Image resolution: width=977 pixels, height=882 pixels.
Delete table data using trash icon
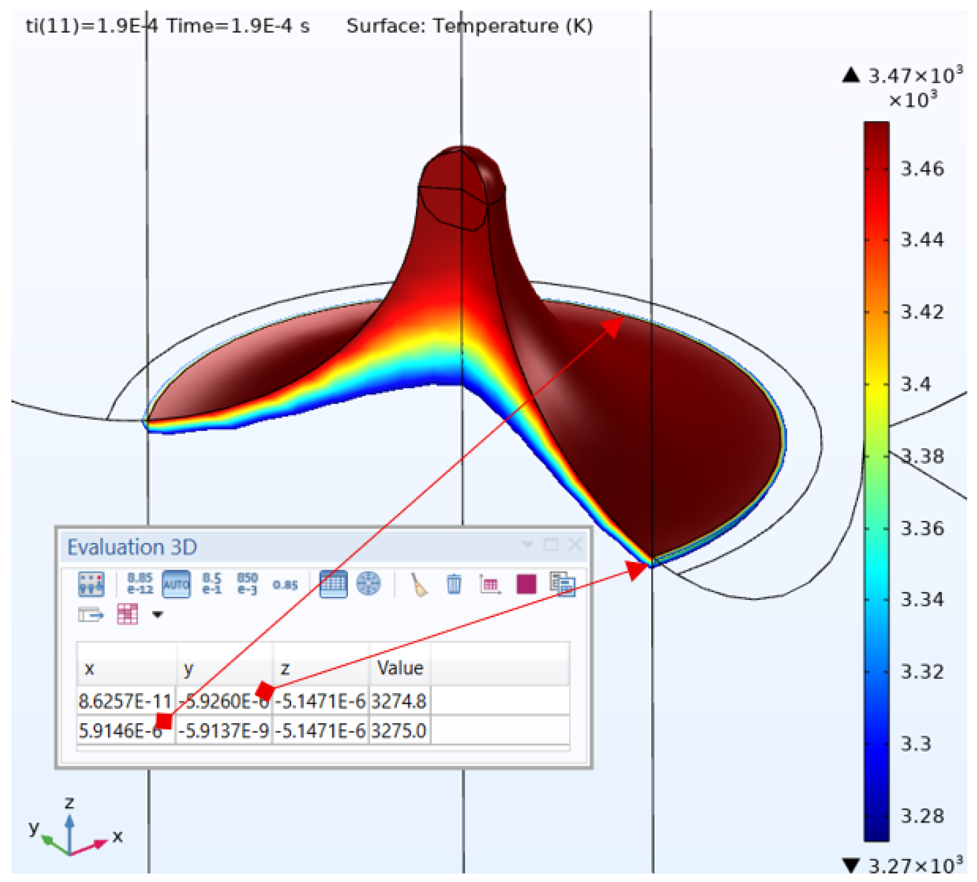[x=453, y=583]
